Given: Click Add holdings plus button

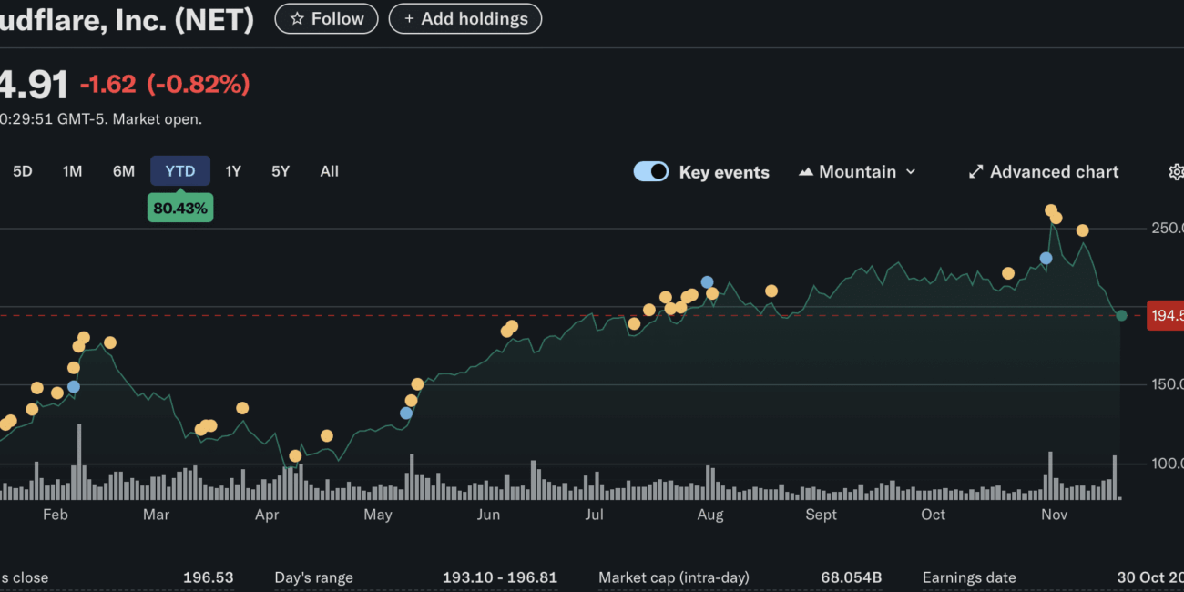Looking at the screenshot, I should (464, 19).
